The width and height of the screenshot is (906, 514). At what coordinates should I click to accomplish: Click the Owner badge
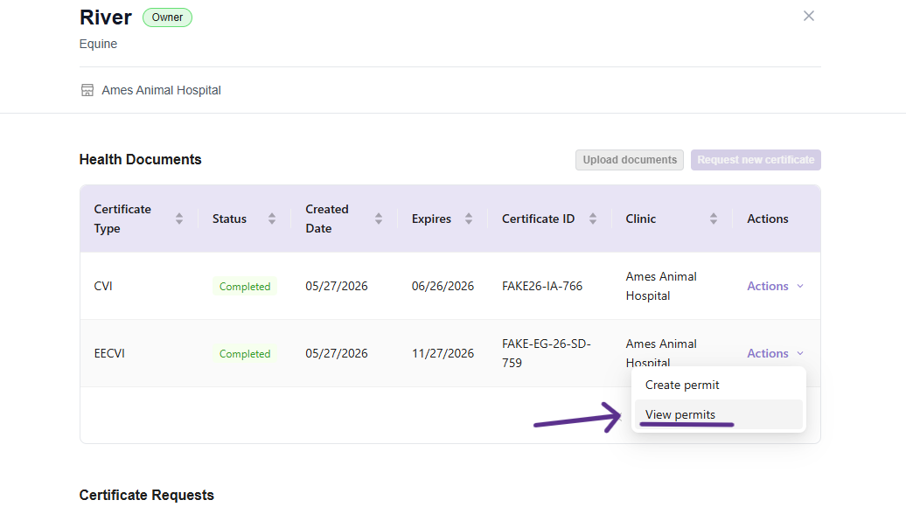click(167, 17)
